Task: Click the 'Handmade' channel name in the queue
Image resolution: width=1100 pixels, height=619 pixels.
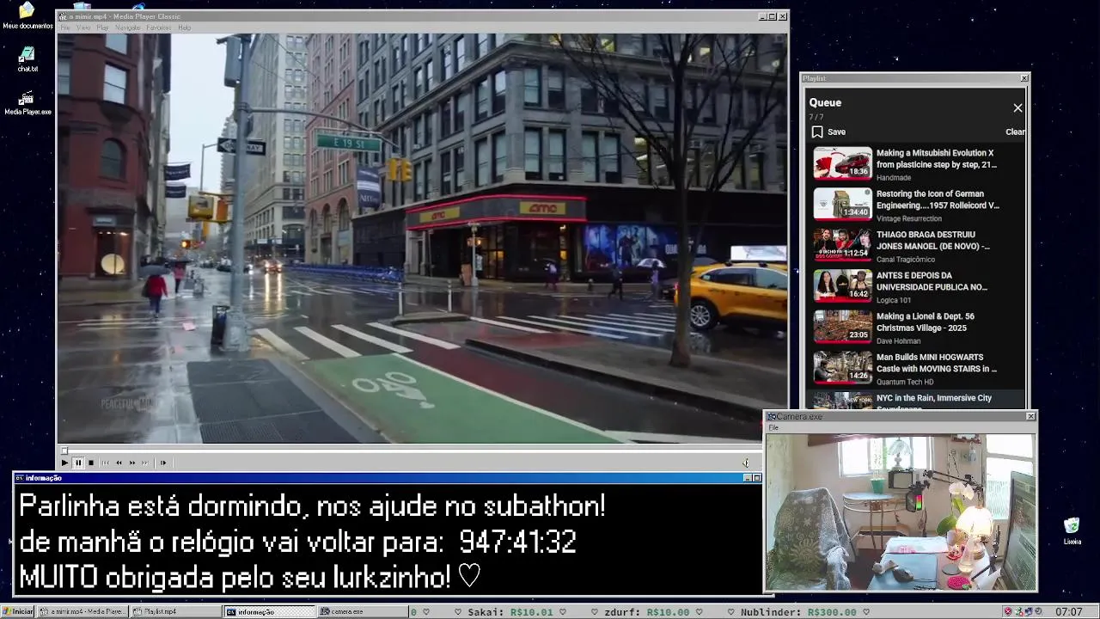Action: (x=893, y=178)
